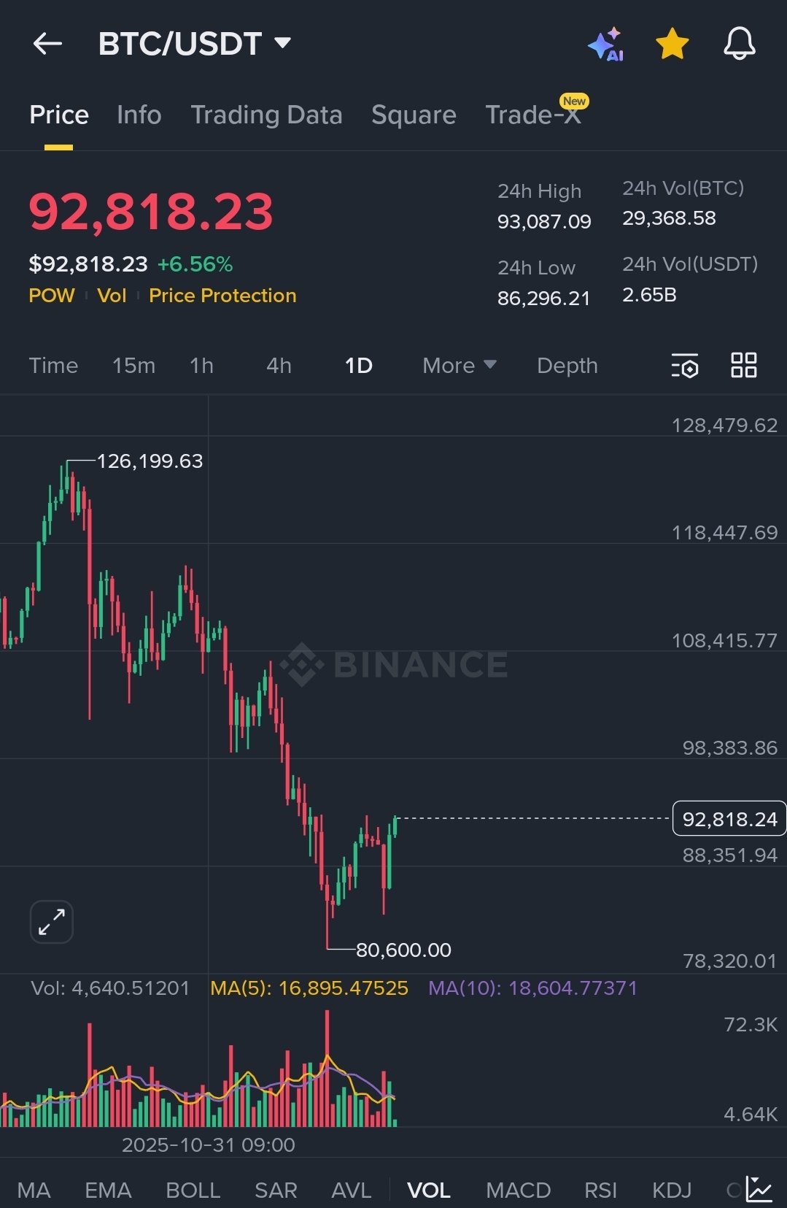
Task: Open indicator settings chart icon
Action: pyautogui.click(x=759, y=1190)
